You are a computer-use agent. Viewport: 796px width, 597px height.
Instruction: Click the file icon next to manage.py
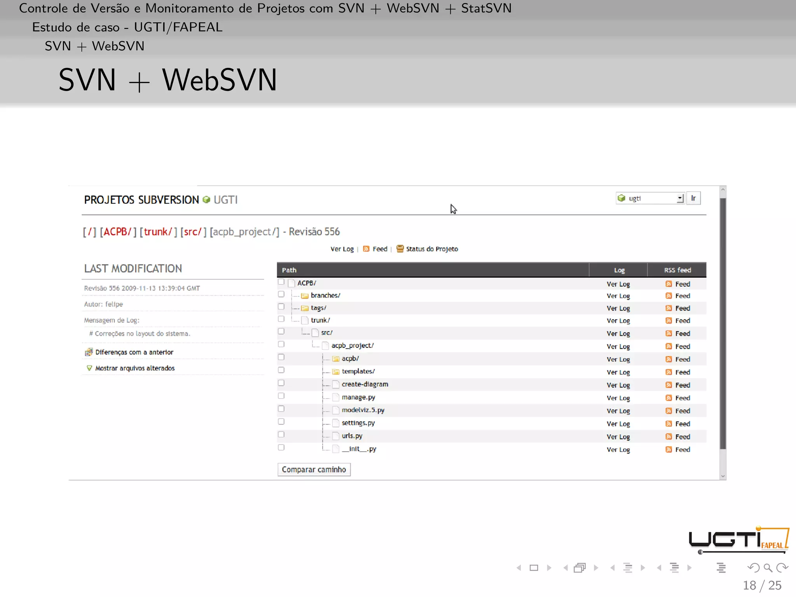[x=336, y=397]
